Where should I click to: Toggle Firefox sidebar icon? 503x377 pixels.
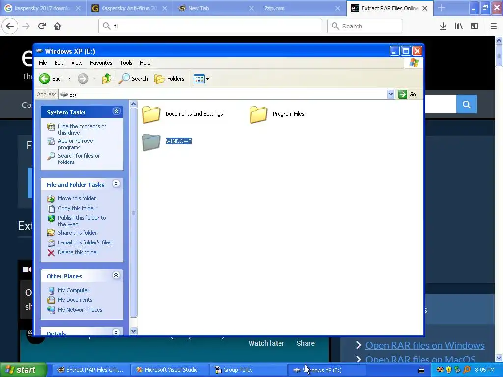pyautogui.click(x=475, y=26)
